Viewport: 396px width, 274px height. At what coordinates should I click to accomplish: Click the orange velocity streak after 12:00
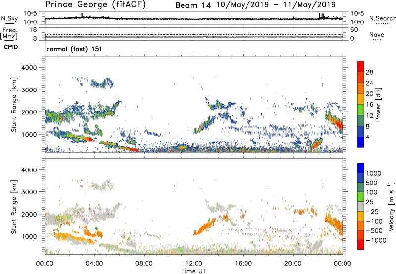[204, 226]
